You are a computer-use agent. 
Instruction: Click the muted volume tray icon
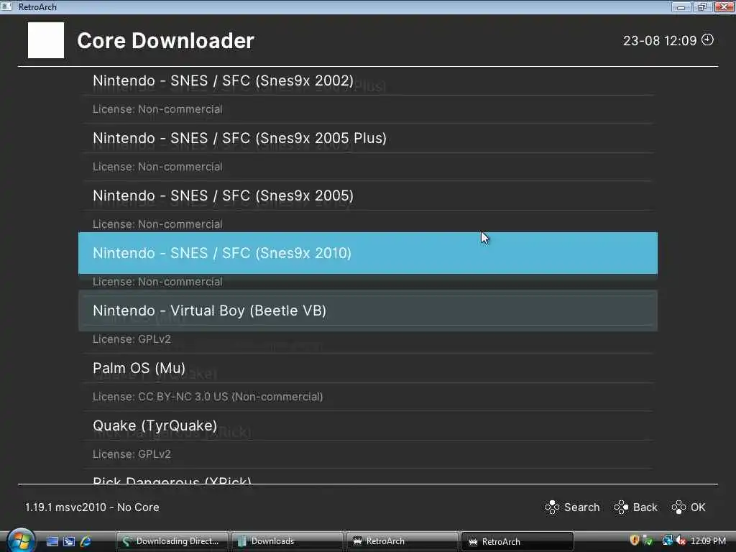click(x=681, y=540)
